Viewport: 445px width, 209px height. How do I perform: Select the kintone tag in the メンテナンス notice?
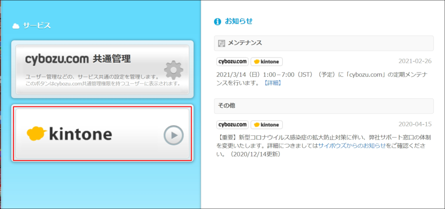pyautogui.click(x=266, y=62)
